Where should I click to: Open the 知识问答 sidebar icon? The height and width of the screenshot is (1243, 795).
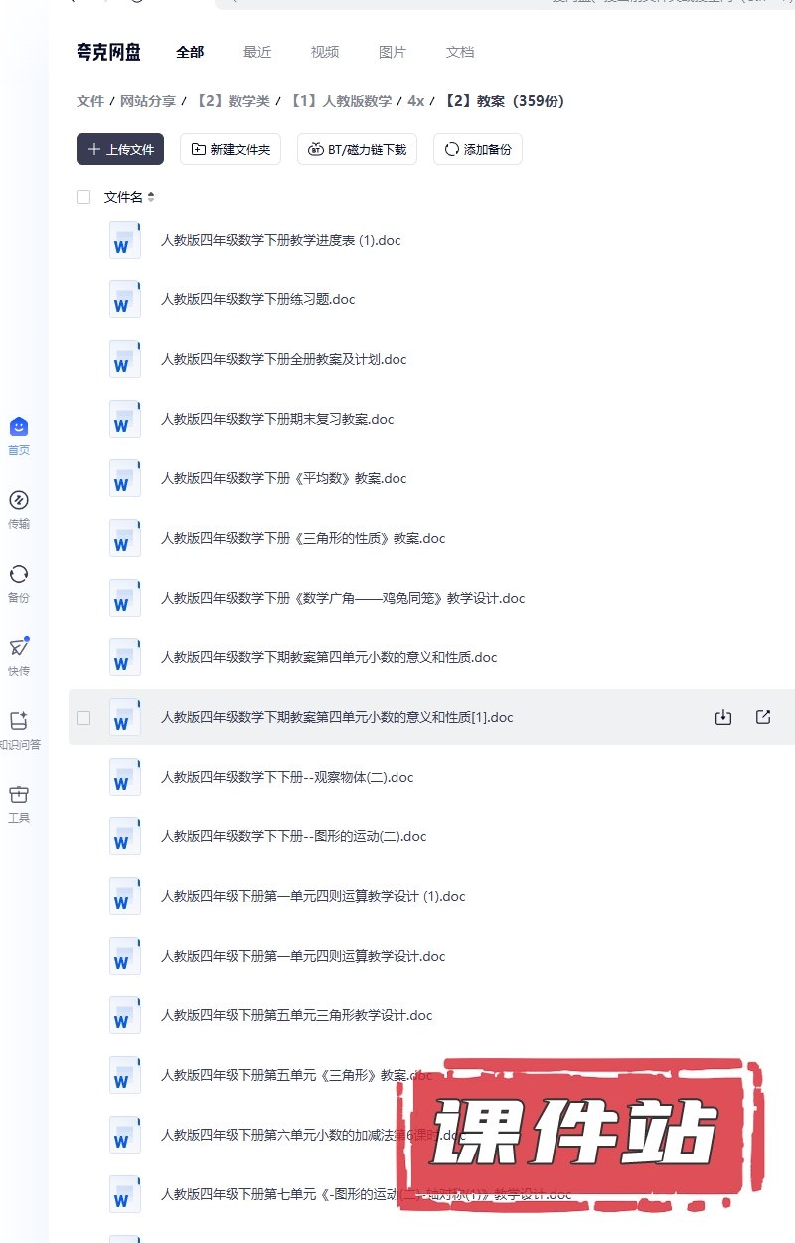(x=19, y=721)
